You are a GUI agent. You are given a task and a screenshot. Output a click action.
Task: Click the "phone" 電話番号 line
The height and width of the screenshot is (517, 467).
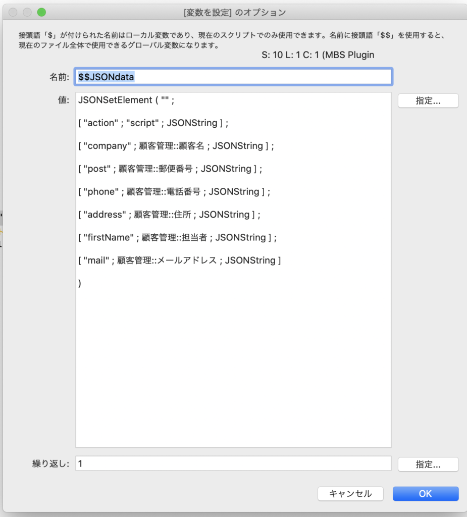(174, 192)
